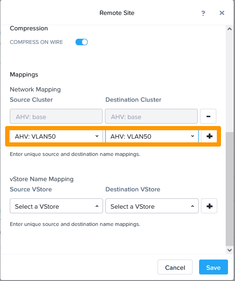Click the scrollbar track above the thumb
The width and height of the screenshot is (235, 281).
pyautogui.click(x=229, y=82)
